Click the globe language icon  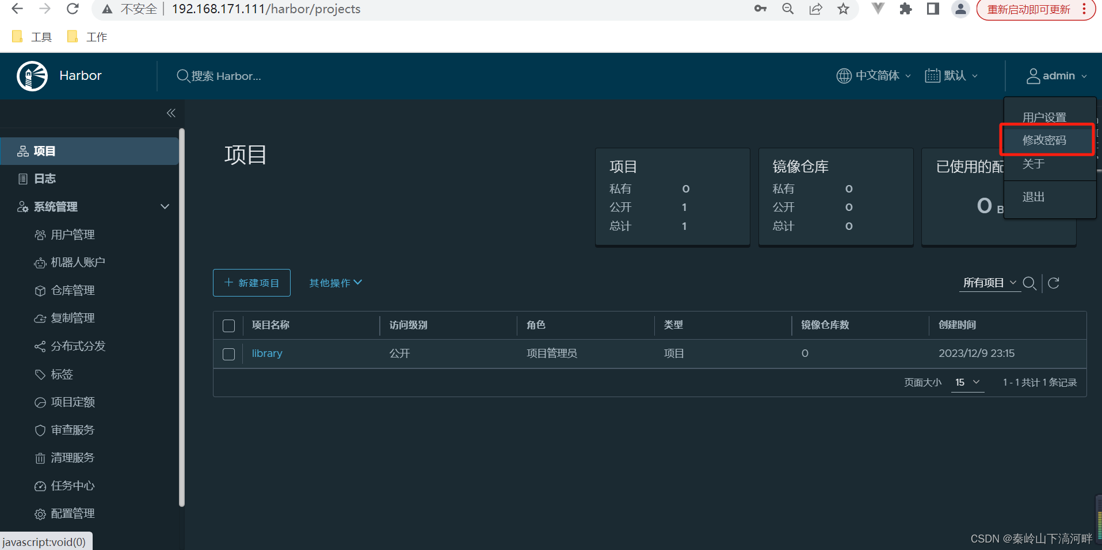(844, 75)
